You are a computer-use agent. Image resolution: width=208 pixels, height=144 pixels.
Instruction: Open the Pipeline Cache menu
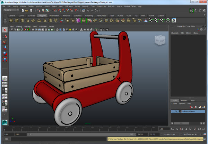130,6
